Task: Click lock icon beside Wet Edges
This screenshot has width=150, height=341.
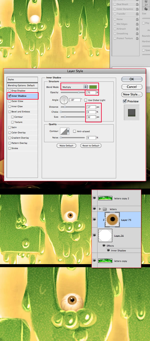Action: [137, 24]
